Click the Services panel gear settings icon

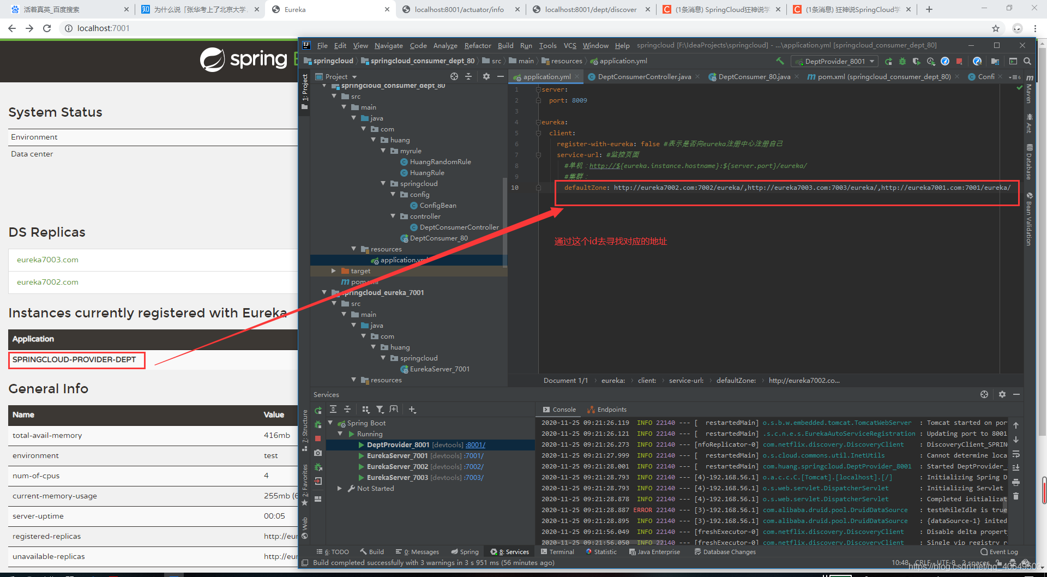(x=1002, y=394)
